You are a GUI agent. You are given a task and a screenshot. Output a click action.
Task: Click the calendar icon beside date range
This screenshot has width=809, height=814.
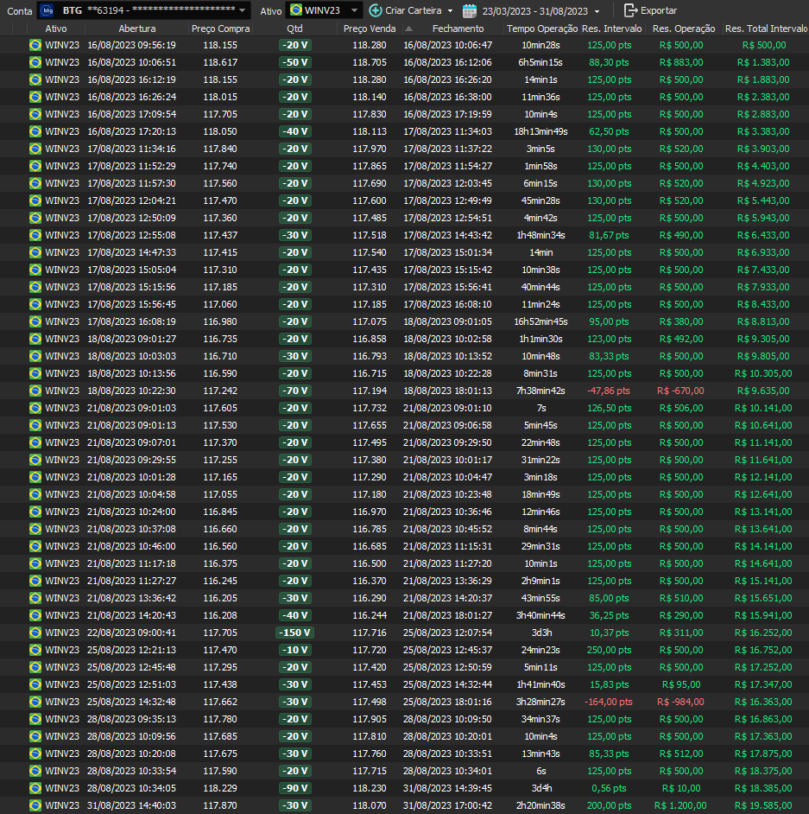tap(470, 10)
